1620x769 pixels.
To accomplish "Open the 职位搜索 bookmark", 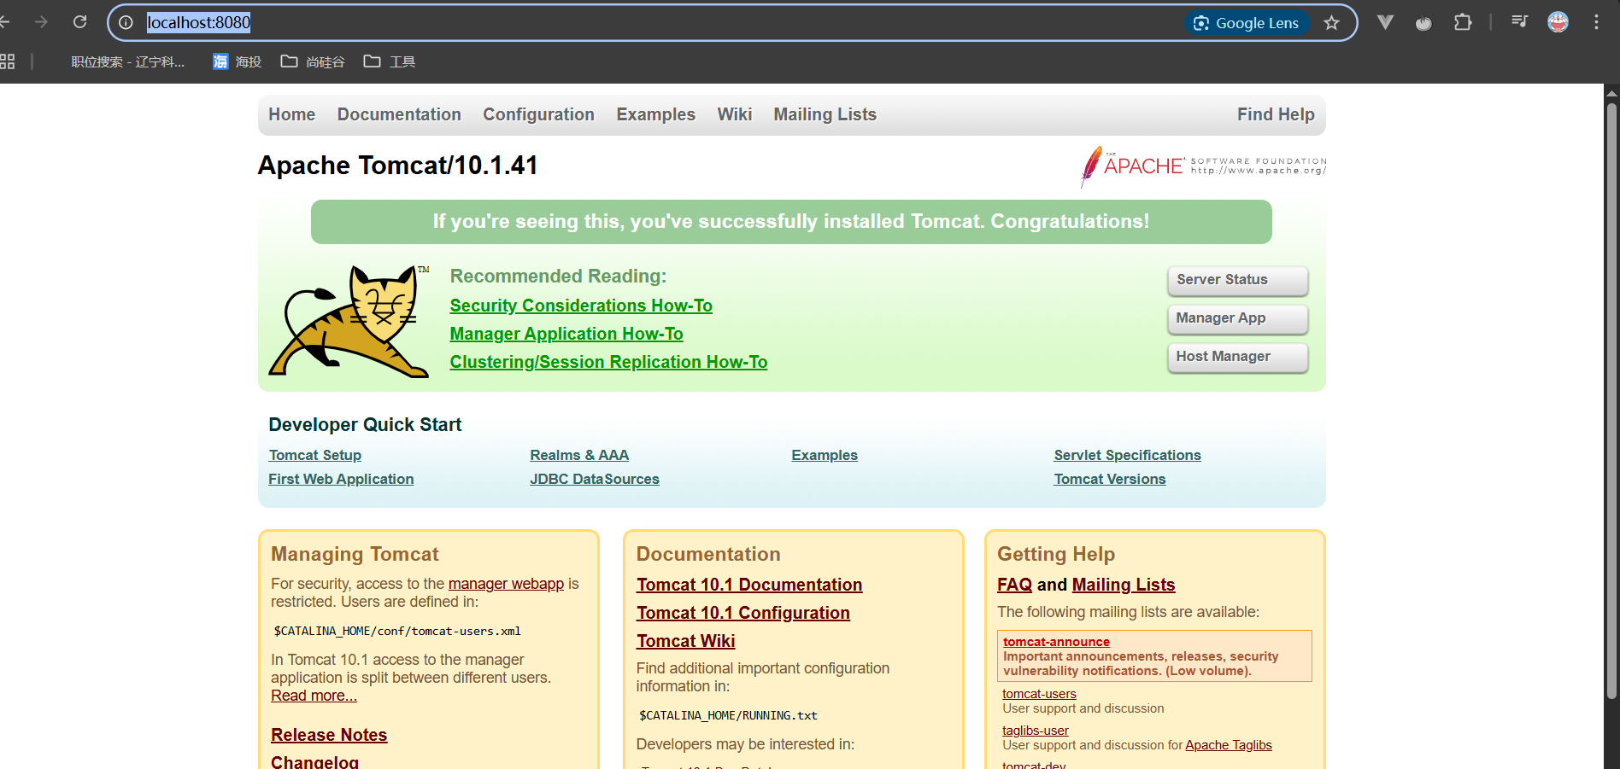I will coord(127,61).
